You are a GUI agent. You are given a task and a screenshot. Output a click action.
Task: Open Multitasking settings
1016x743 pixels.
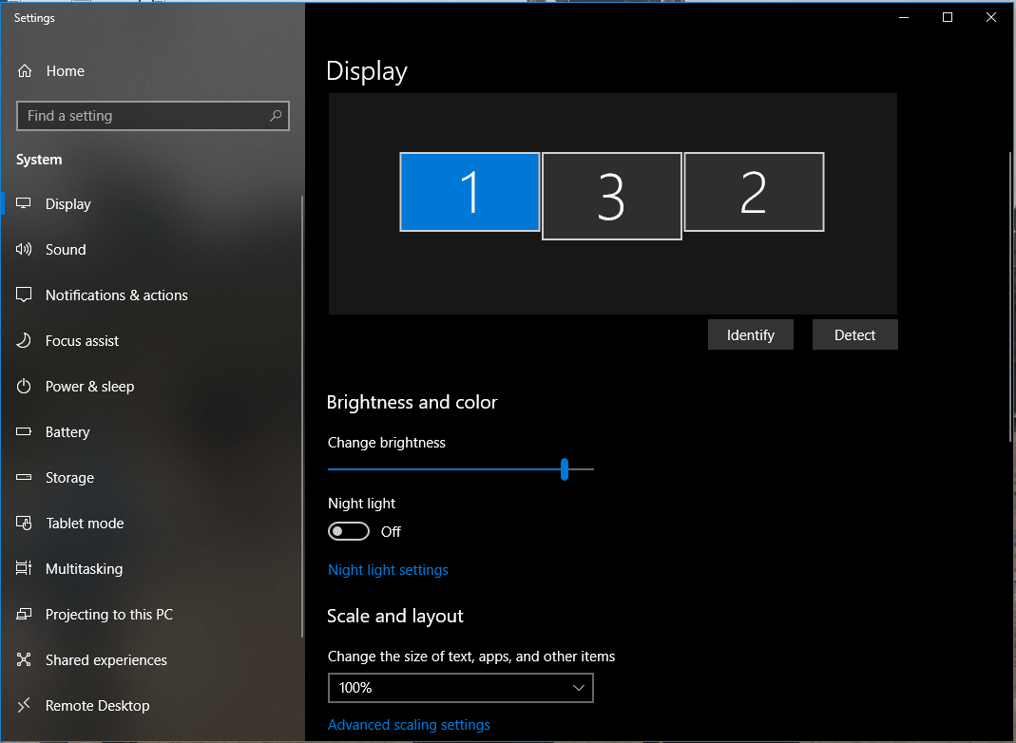[23, 568]
